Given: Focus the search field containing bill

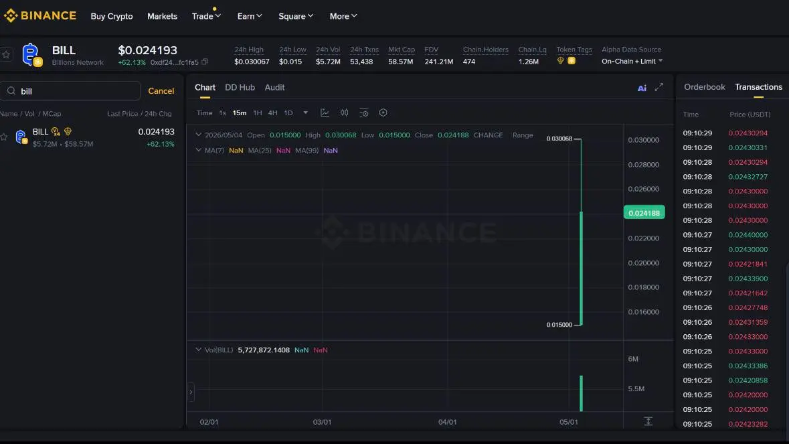Looking at the screenshot, I should pos(70,91).
